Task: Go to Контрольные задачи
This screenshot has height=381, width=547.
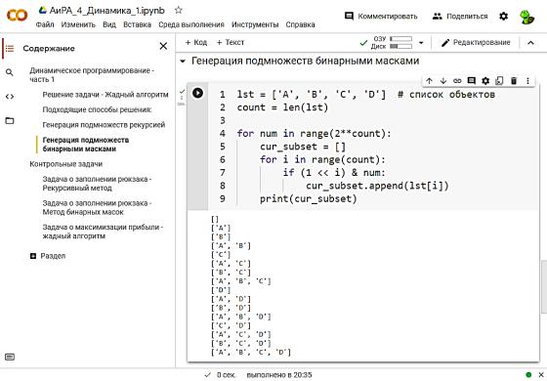Action: coord(66,164)
